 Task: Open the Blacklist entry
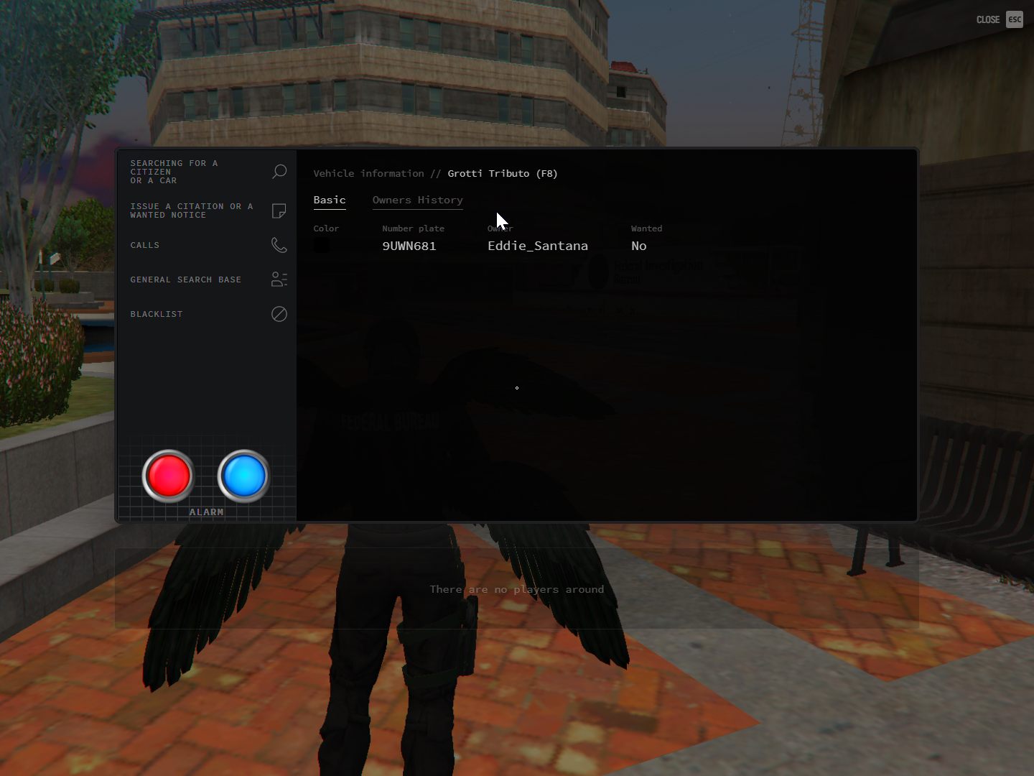pyautogui.click(x=206, y=314)
